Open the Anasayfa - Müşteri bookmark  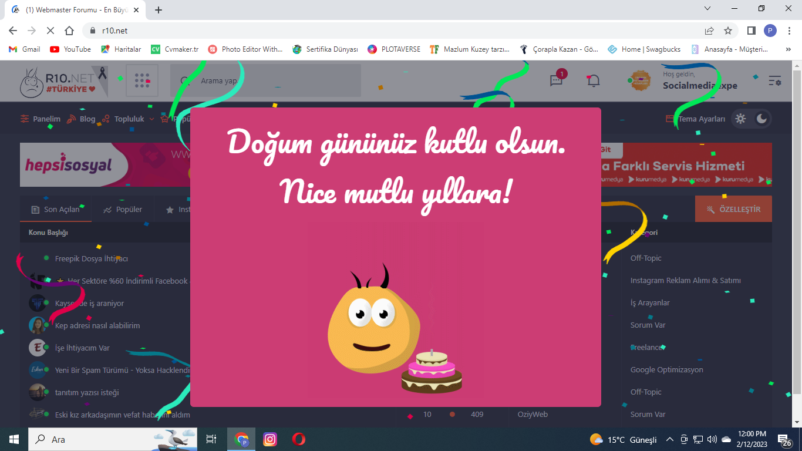[729, 49]
